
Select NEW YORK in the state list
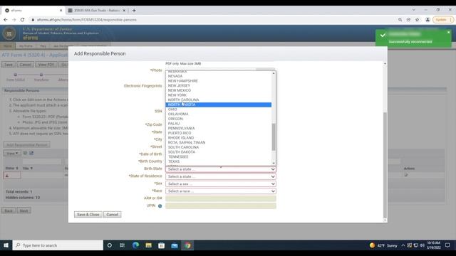pyautogui.click(x=219, y=95)
